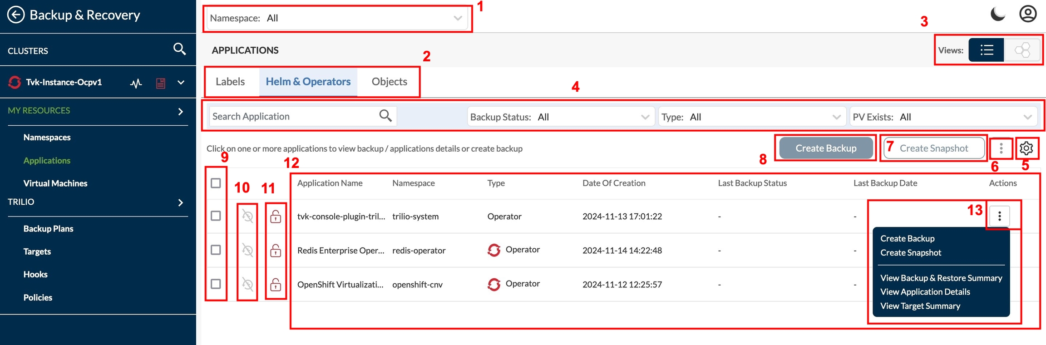The width and height of the screenshot is (1046, 345).
Task: Switch to topology hexagon view icon
Action: [1022, 50]
